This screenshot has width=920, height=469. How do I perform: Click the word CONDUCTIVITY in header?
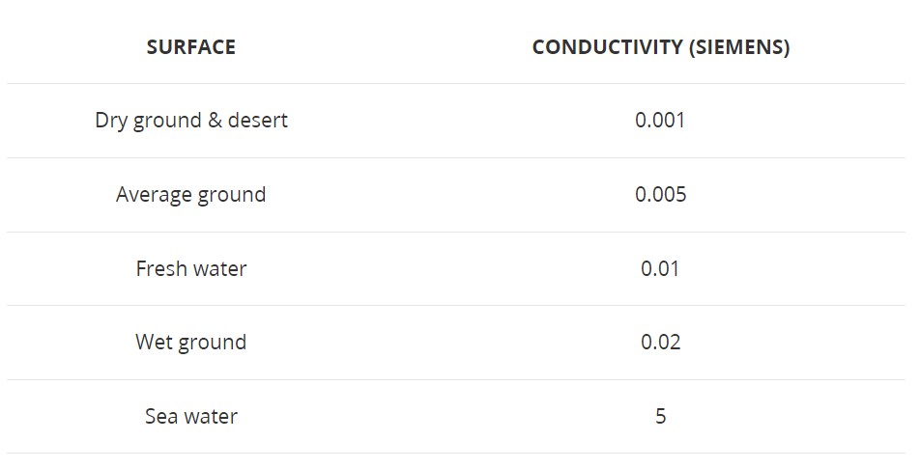607,47
